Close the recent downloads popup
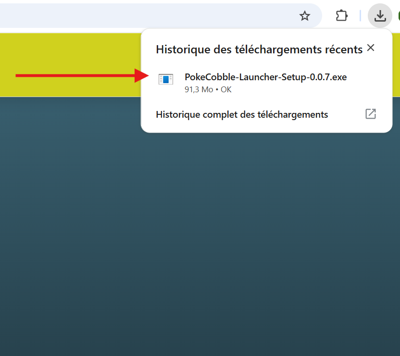 tap(370, 48)
